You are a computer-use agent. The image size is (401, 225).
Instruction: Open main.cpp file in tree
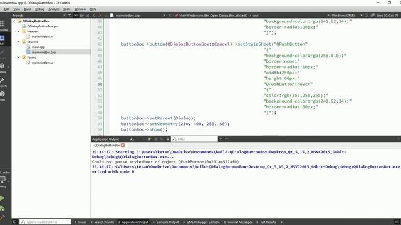38,47
